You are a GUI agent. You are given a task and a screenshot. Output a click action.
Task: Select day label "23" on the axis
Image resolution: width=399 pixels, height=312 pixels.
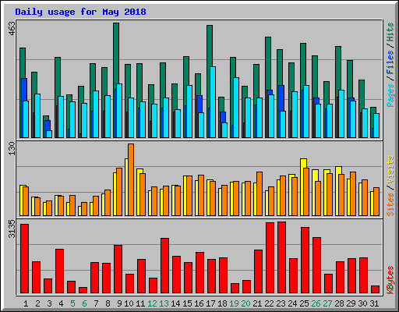(x=281, y=303)
